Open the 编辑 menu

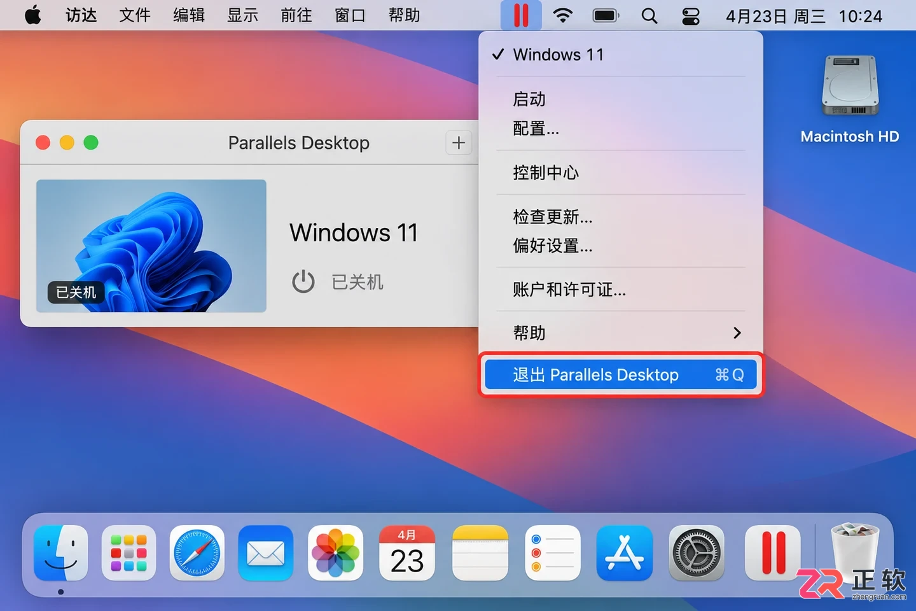pos(189,15)
